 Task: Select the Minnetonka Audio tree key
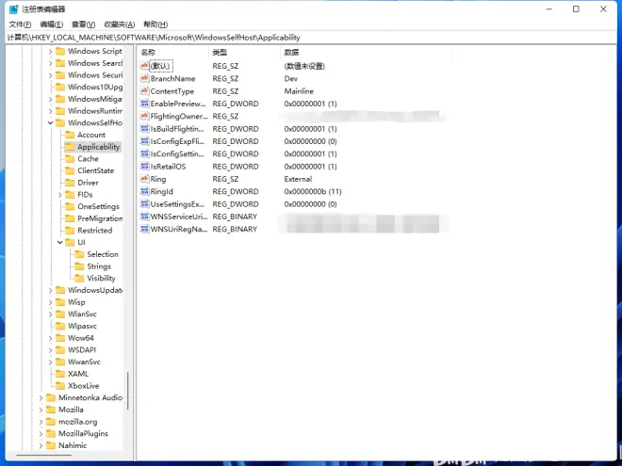tap(90, 398)
